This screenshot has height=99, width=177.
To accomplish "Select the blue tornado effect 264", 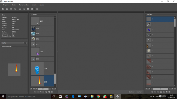I will pos(42,68).
